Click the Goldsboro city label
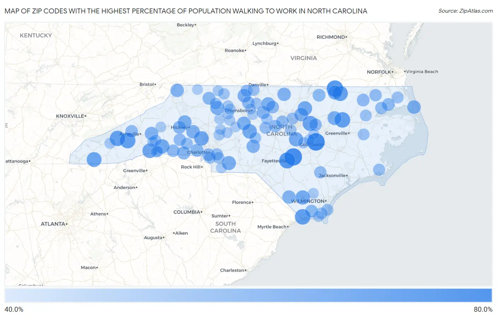The image size is (497, 317). 312,145
